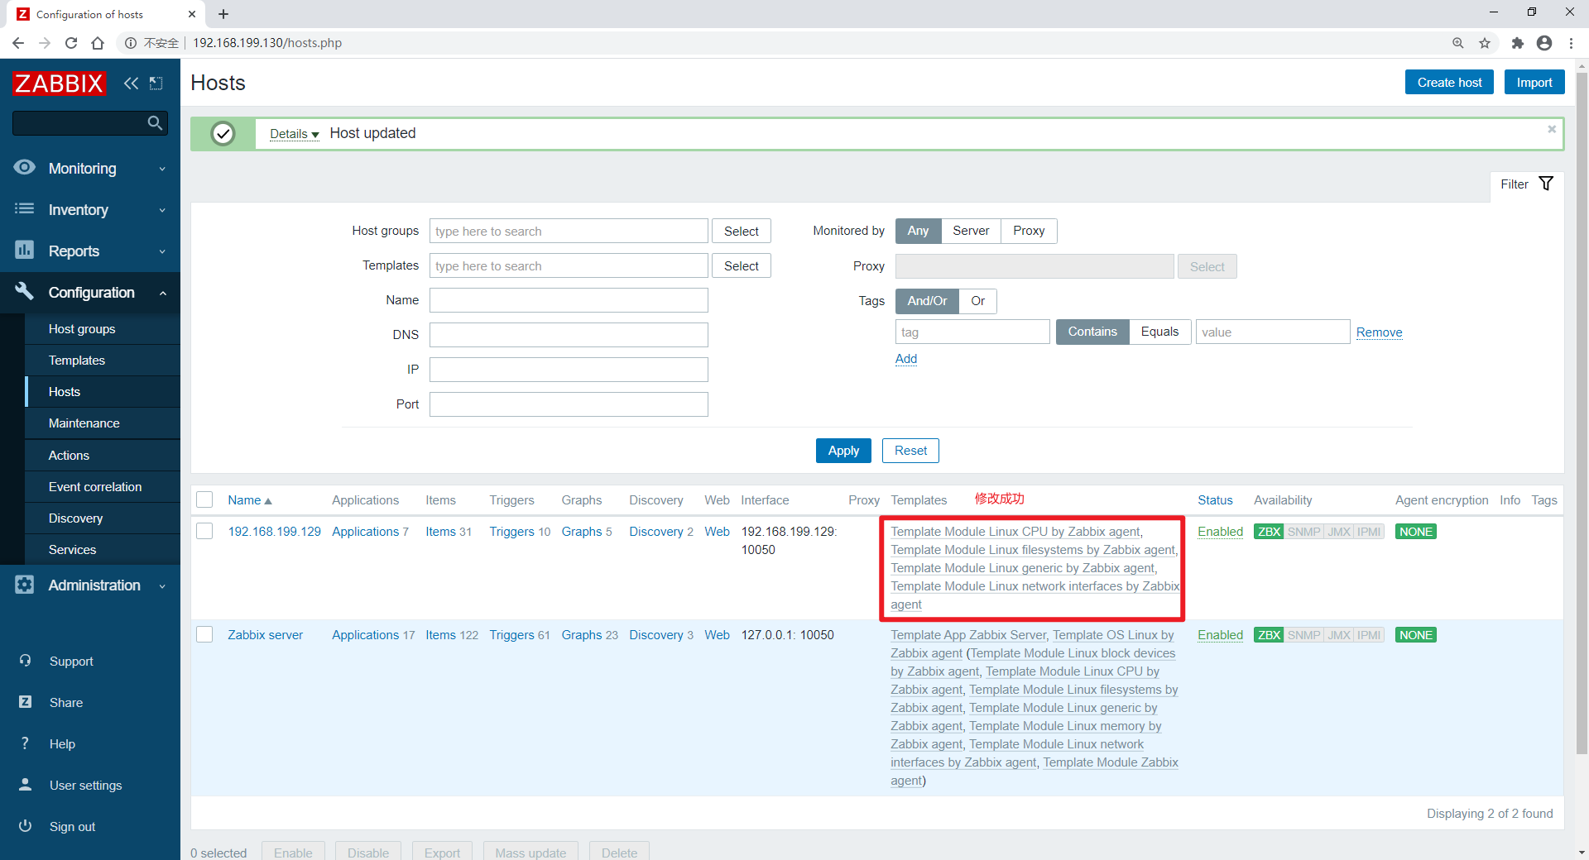Click Select for Host groups
This screenshot has width=1589, height=860.
(741, 231)
